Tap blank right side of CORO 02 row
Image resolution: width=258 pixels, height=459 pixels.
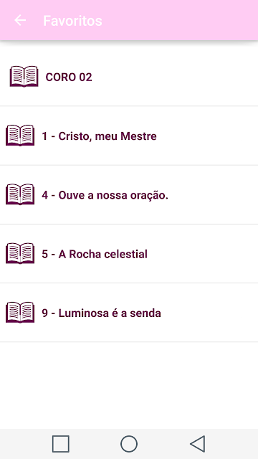pyautogui.click(x=176, y=77)
